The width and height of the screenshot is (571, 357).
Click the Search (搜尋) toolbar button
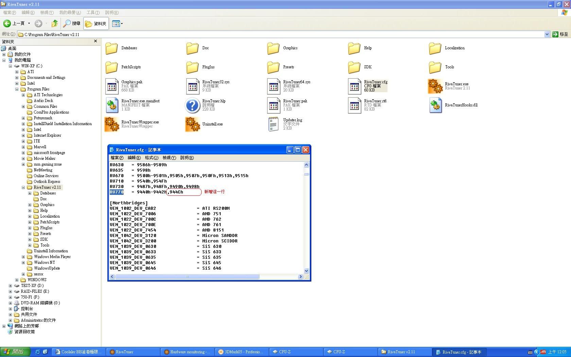pyautogui.click(x=72, y=23)
